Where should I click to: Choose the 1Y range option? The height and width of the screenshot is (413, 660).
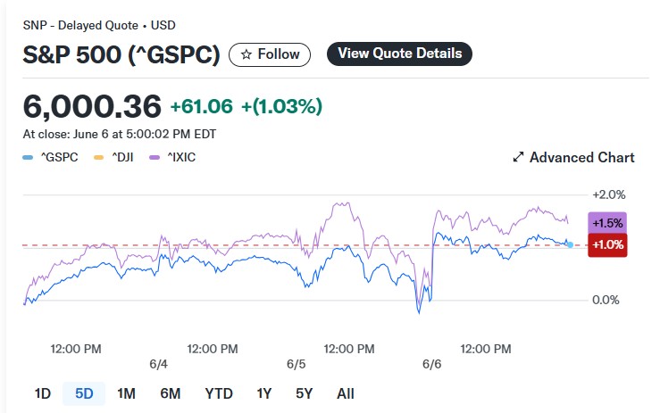[x=264, y=393]
